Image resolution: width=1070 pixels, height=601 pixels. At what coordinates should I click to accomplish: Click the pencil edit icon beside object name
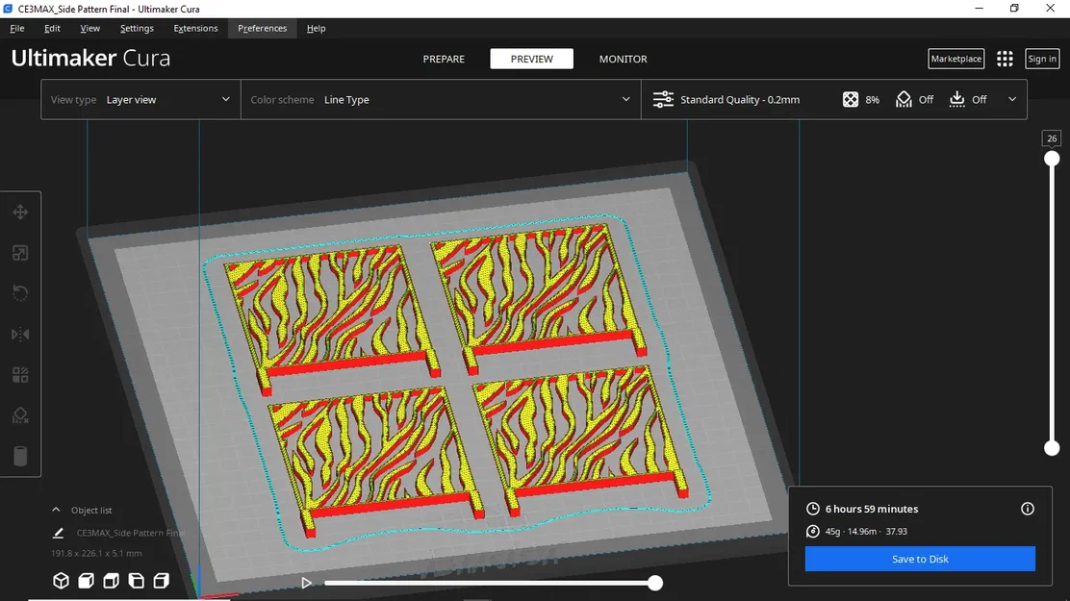pyautogui.click(x=58, y=533)
